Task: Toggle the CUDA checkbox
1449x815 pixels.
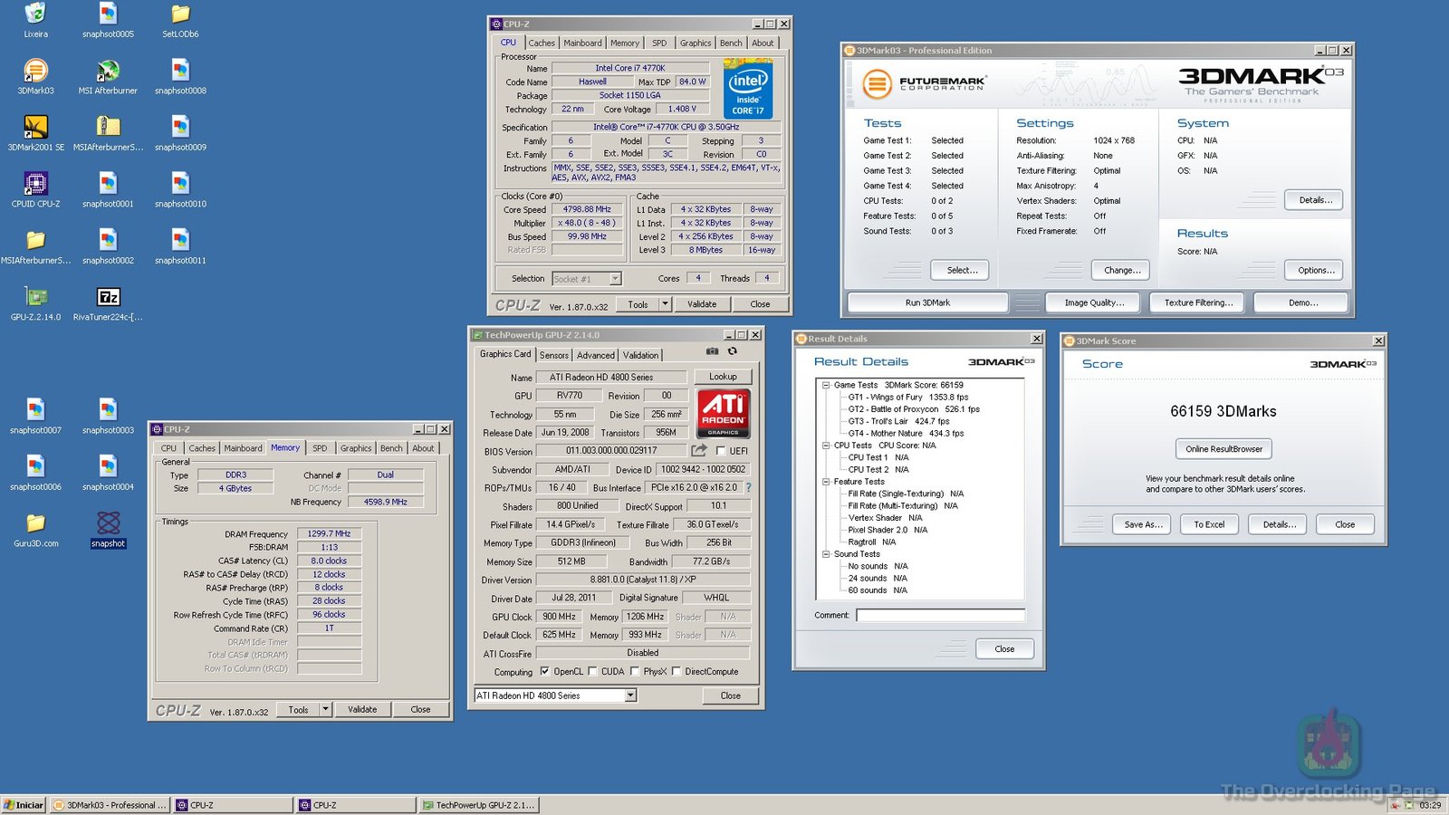Action: pos(592,672)
